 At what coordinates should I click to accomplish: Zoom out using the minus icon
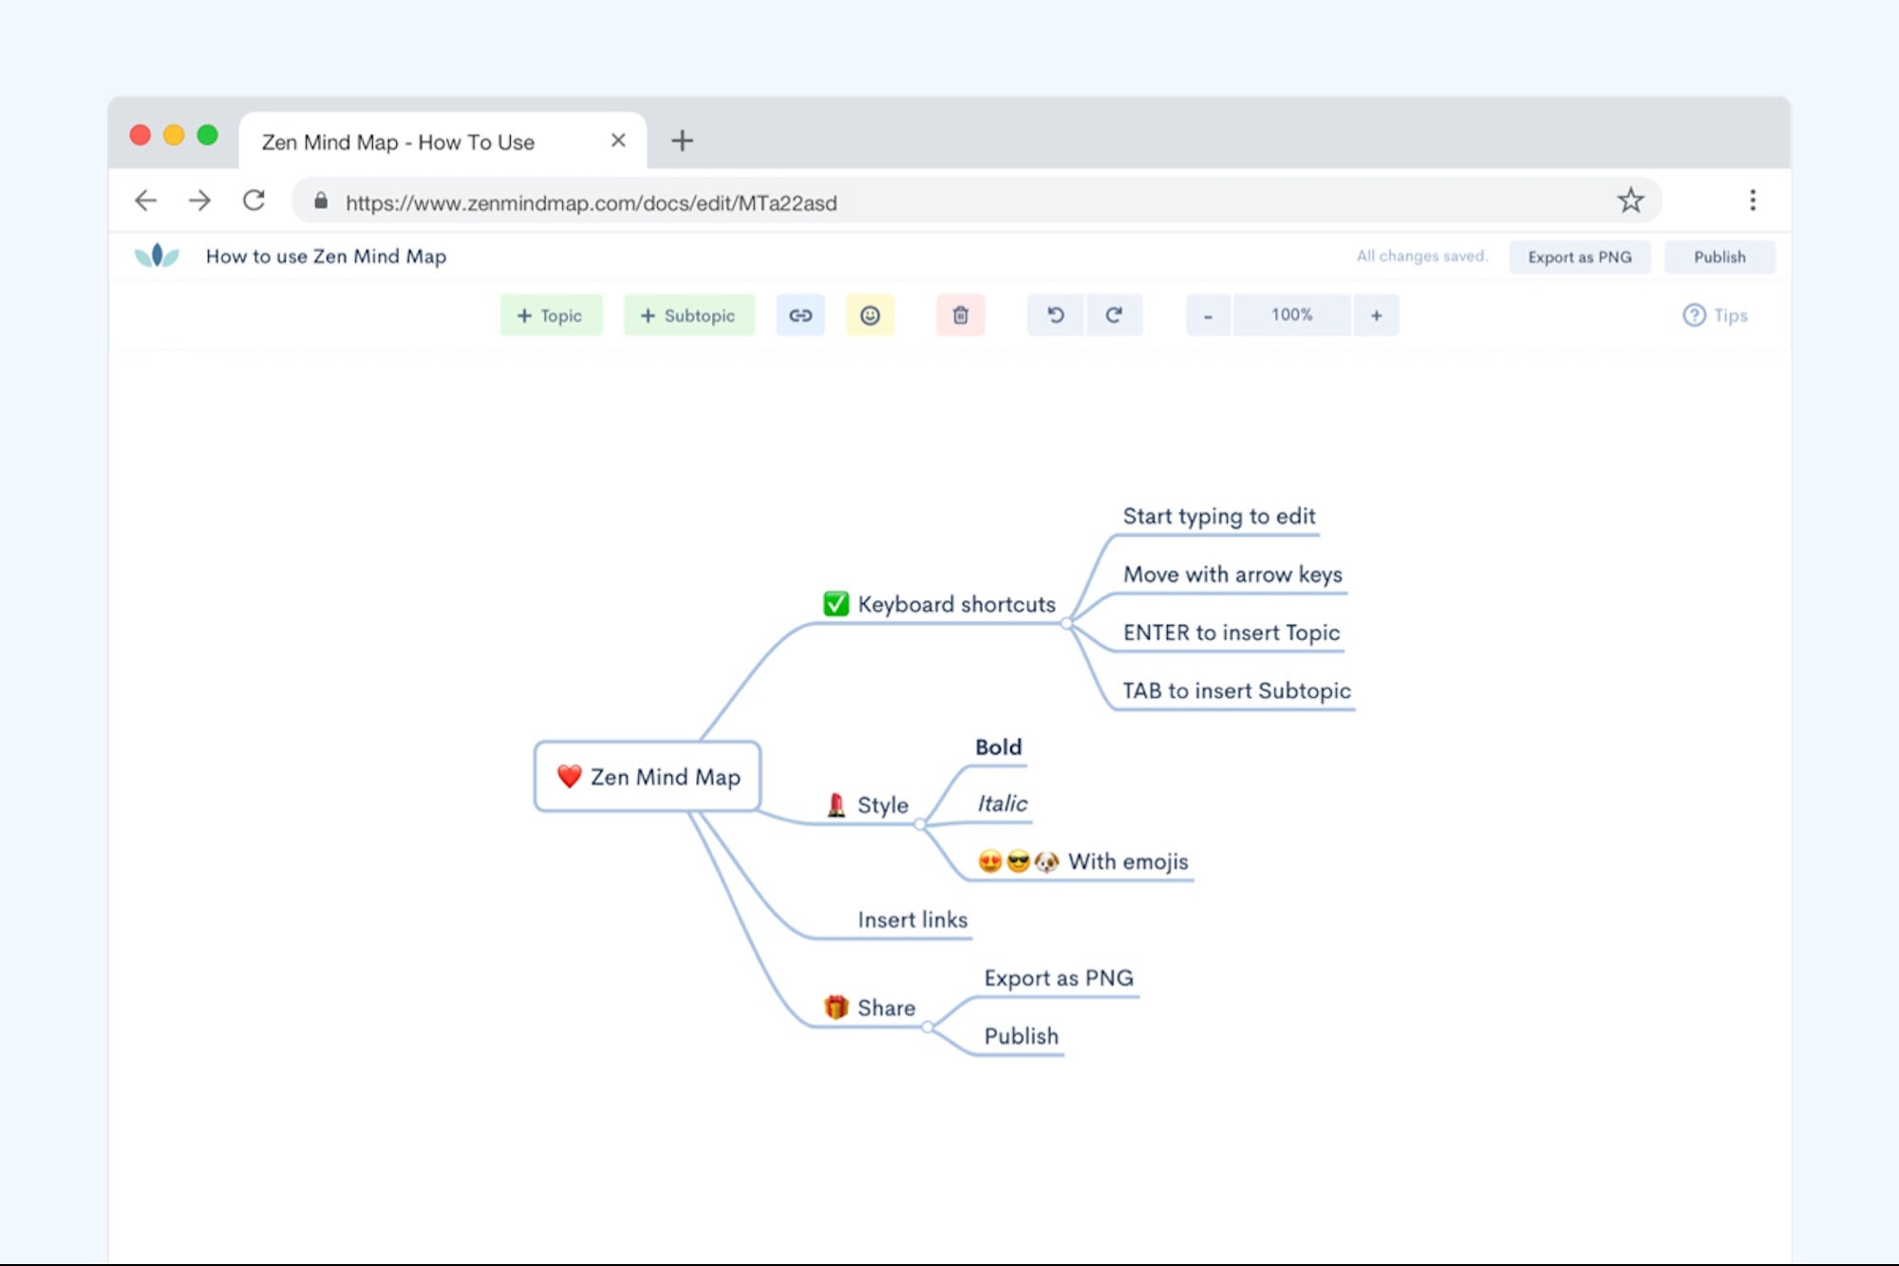(1207, 314)
